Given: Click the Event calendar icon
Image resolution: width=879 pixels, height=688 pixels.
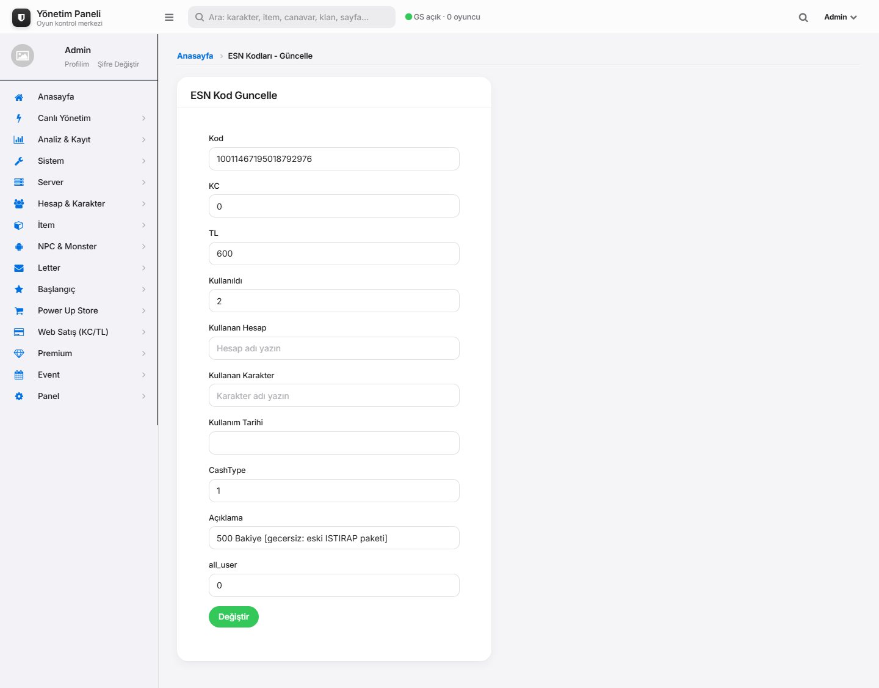Looking at the screenshot, I should coord(19,375).
